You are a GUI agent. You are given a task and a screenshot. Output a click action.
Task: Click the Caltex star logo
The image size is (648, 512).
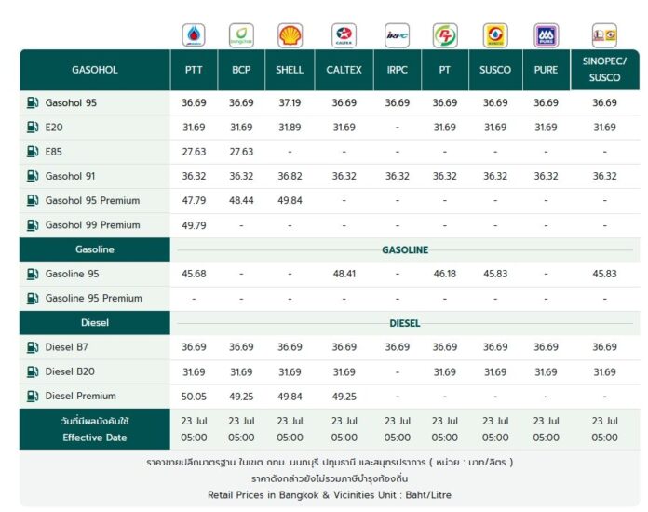[344, 35]
